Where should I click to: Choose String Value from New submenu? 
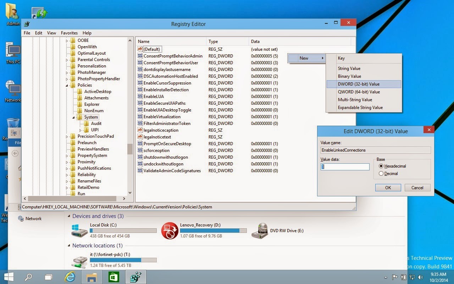click(364, 69)
